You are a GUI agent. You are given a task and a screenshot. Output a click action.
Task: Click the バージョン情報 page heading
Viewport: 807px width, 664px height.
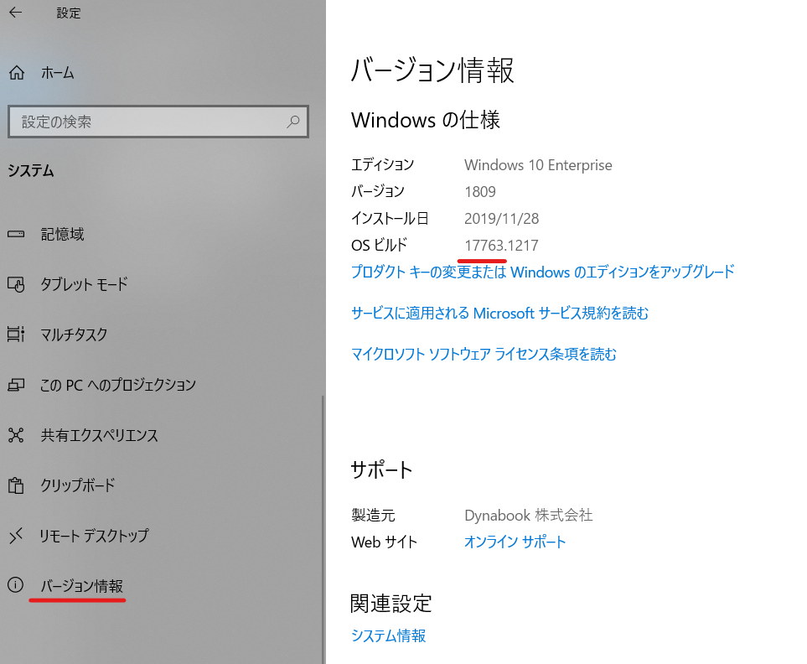[432, 70]
